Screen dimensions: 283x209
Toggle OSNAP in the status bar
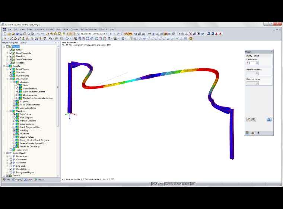pyautogui.click(x=177, y=184)
